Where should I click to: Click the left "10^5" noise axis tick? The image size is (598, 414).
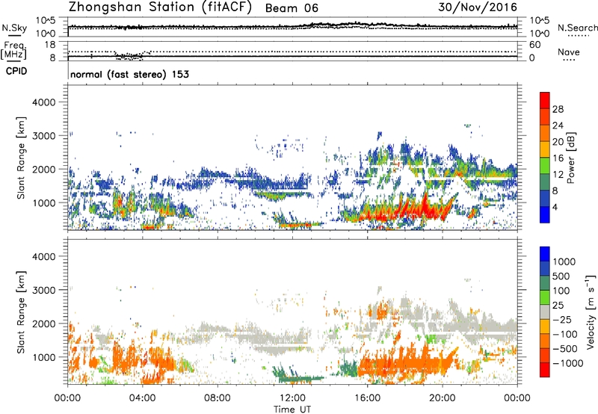pyautogui.click(x=46, y=21)
